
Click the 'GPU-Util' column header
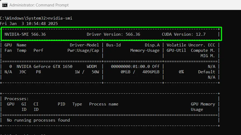[176, 50]
